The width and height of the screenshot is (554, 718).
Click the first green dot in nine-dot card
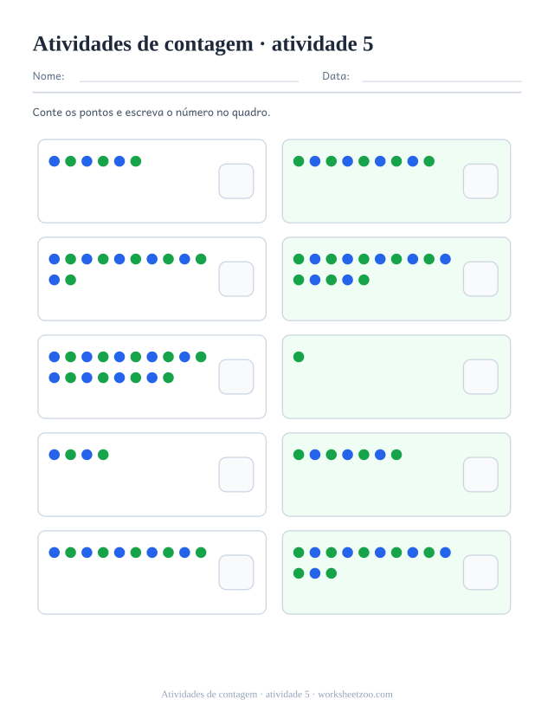click(x=299, y=161)
